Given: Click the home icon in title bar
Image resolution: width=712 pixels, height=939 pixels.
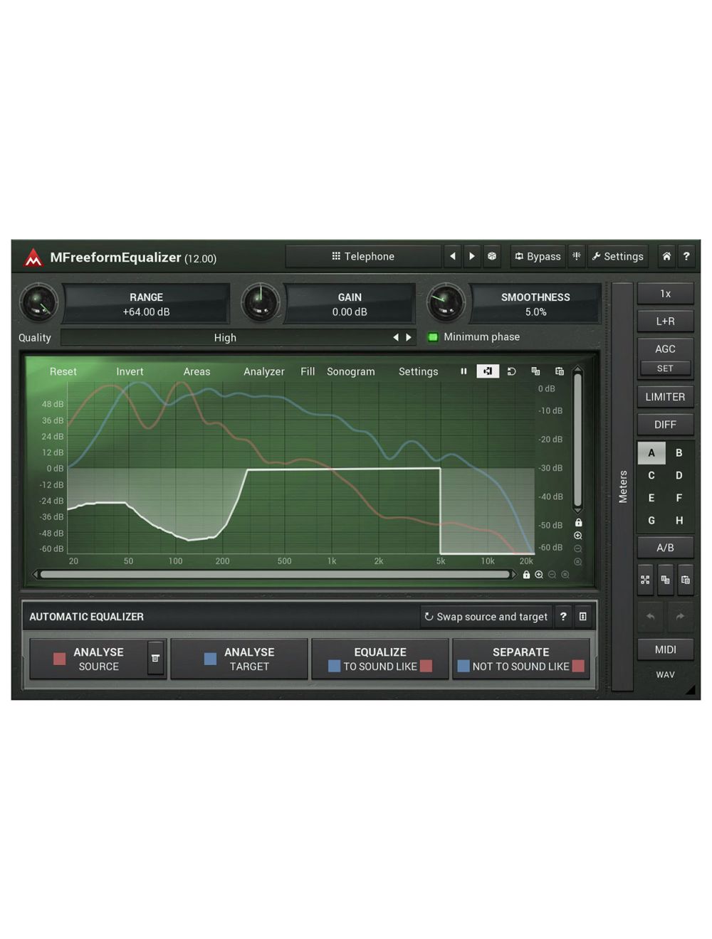Looking at the screenshot, I should [666, 256].
